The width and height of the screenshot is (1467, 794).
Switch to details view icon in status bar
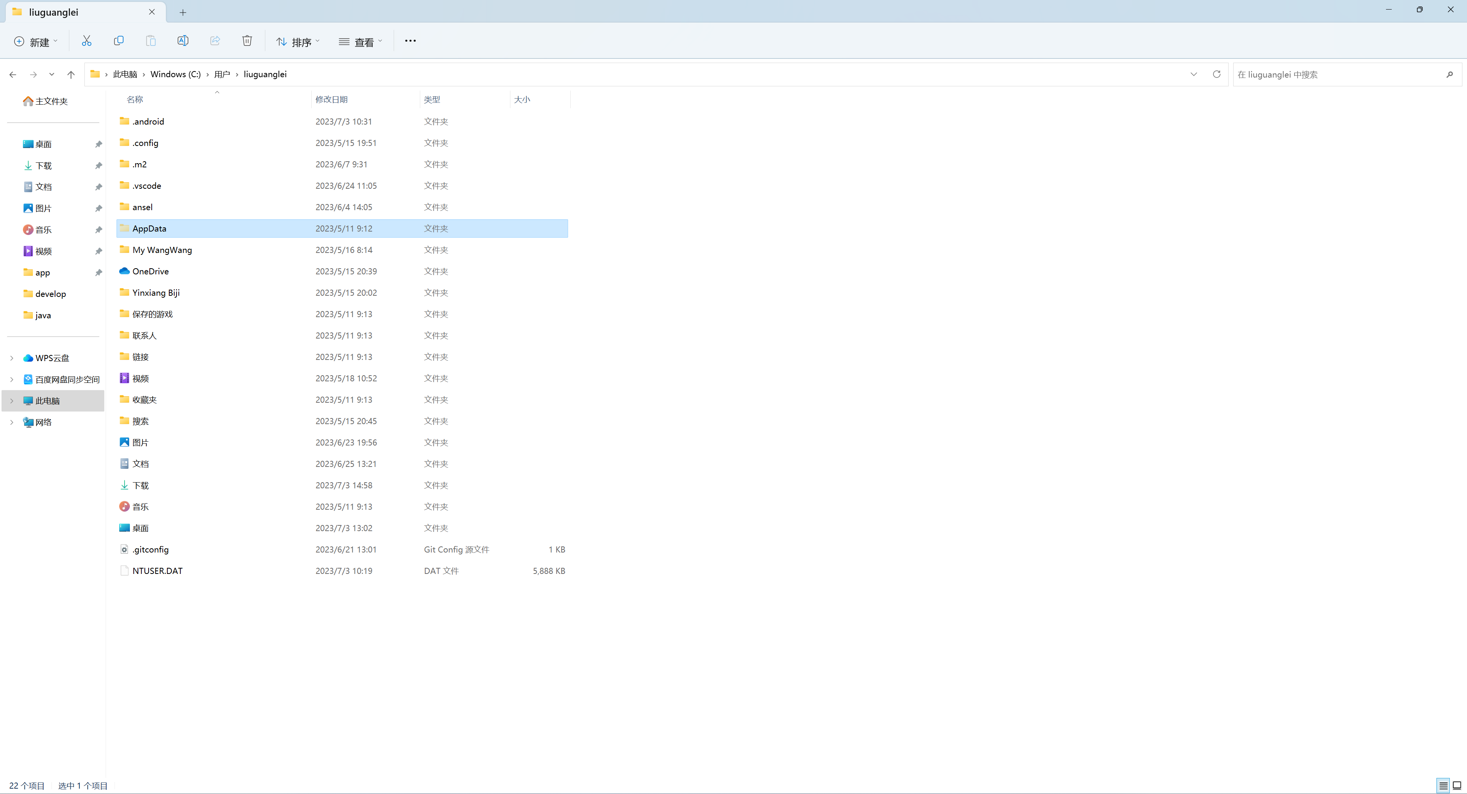point(1443,786)
